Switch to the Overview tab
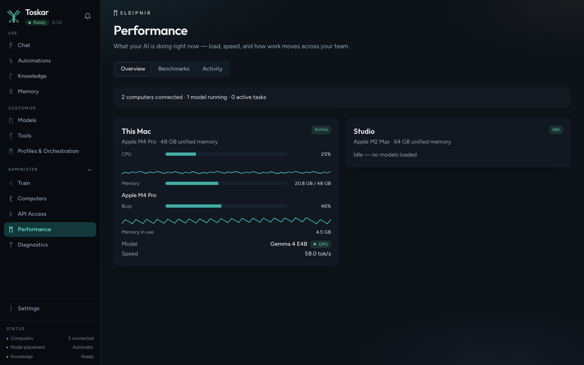The image size is (584, 365). pos(133,69)
